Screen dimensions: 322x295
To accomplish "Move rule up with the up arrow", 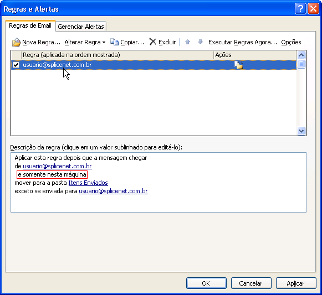I will pyautogui.click(x=187, y=42).
